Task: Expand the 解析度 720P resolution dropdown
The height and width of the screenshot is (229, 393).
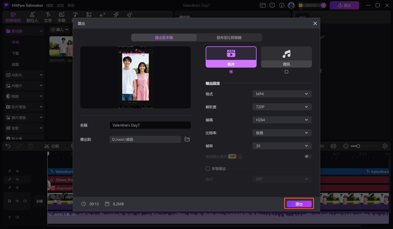Action: [x=282, y=107]
